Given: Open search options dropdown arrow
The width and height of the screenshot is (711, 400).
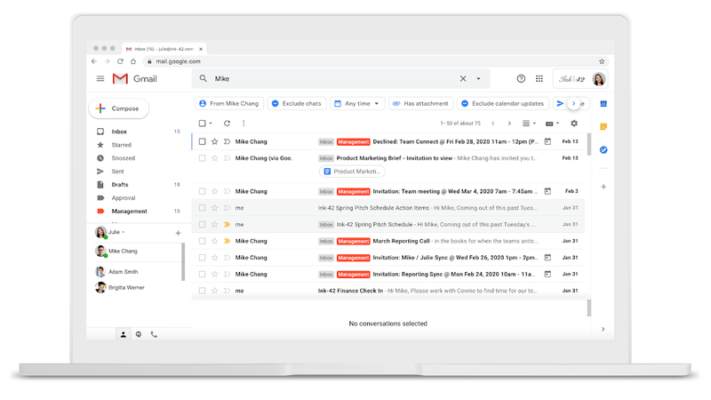Looking at the screenshot, I should (478, 78).
